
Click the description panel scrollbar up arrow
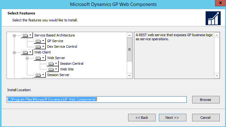coord(217,35)
